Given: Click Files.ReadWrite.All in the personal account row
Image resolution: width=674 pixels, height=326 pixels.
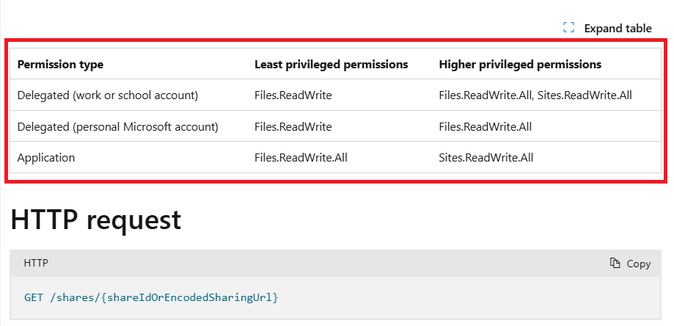Looking at the screenshot, I should pos(486,126).
